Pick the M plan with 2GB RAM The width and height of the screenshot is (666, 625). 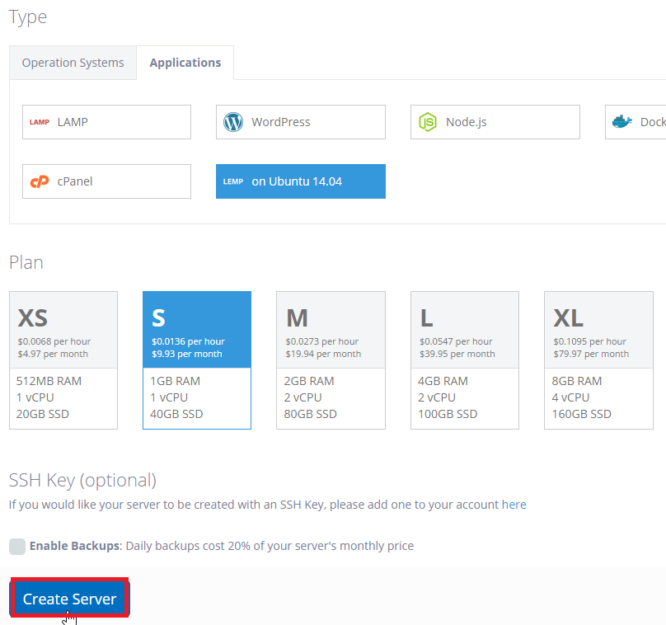coord(331,360)
